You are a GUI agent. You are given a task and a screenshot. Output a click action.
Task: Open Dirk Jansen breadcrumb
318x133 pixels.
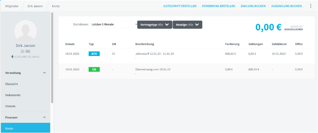coord(35,6)
